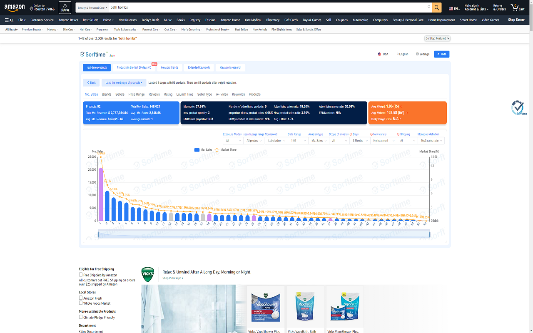Viewport: 533px width, 333px height.
Task: Check Climate Pledge Friendly filter
Action: click(x=81, y=317)
